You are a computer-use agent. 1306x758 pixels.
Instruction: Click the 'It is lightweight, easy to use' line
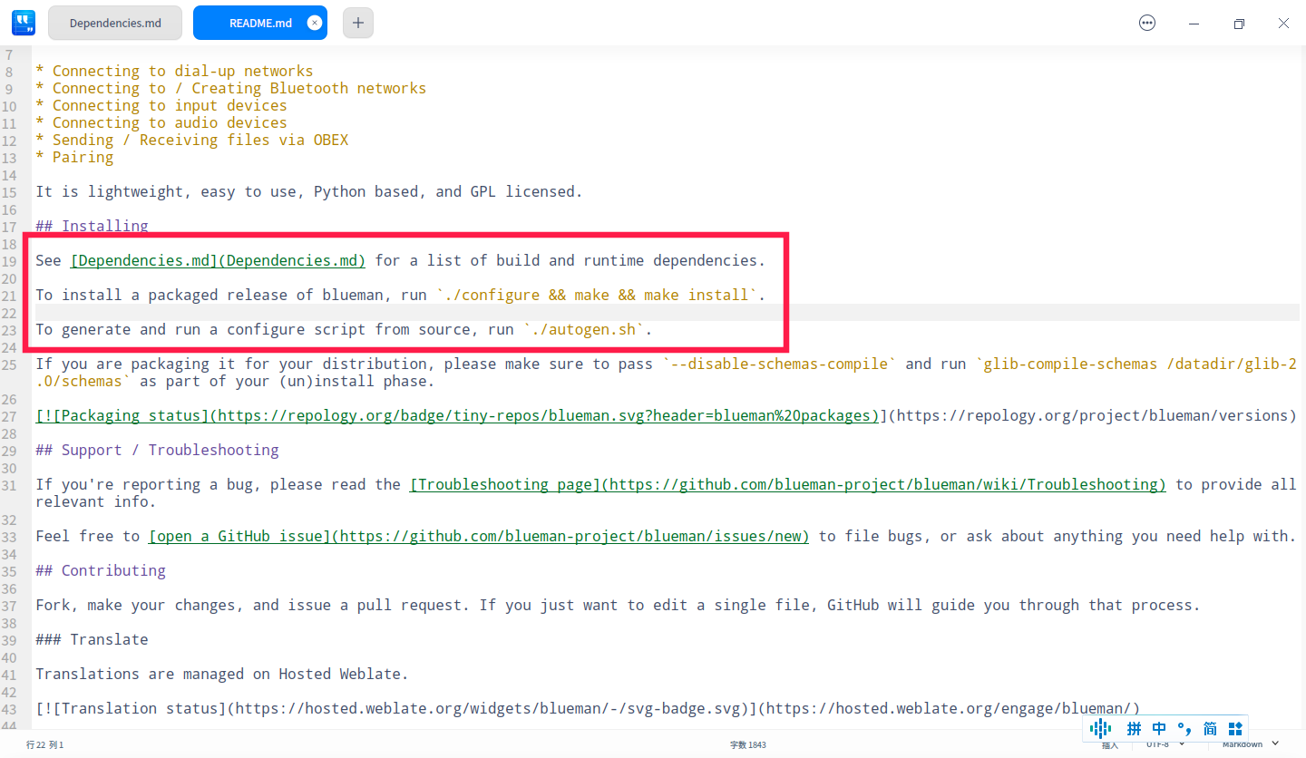pos(309,191)
